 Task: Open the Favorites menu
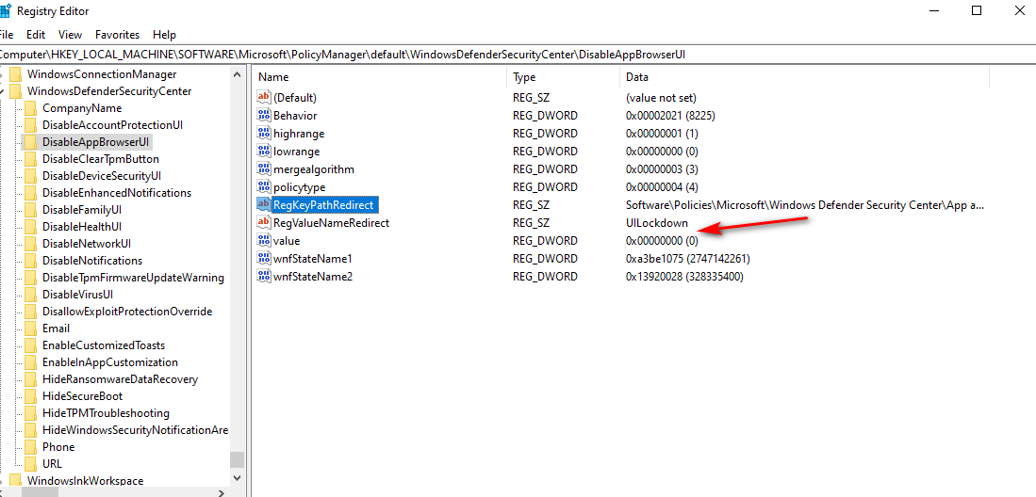(118, 34)
